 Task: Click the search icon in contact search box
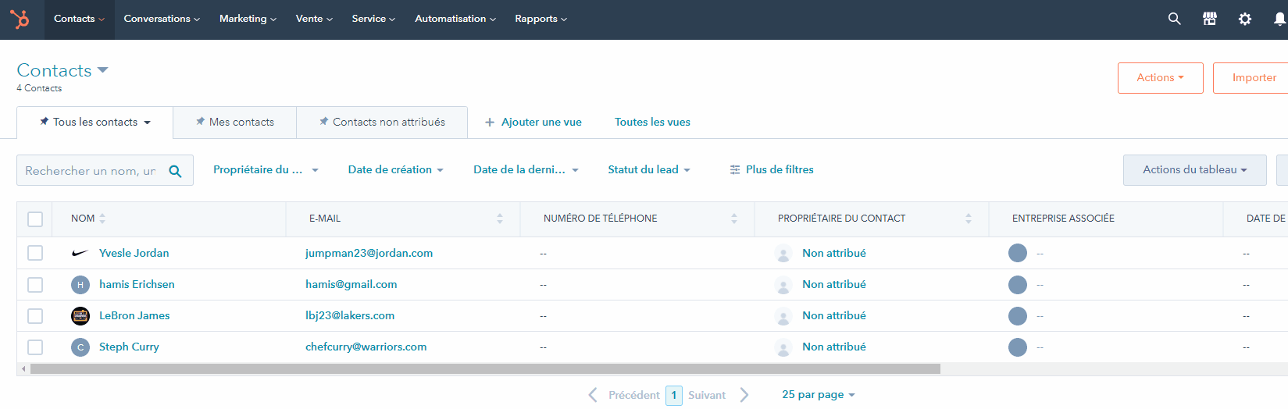point(175,171)
